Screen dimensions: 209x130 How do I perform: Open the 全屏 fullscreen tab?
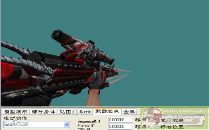(x=129, y=112)
